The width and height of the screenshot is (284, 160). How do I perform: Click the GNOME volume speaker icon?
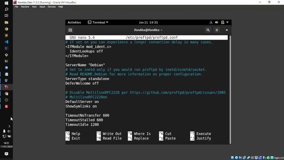pyautogui.click(x=217, y=23)
